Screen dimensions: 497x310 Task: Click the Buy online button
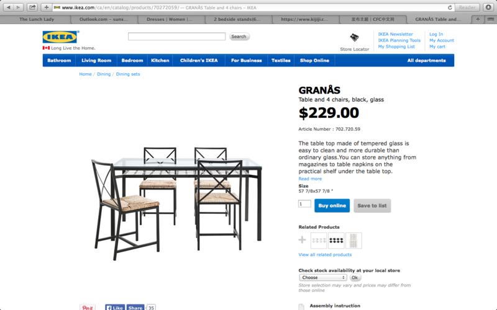click(332, 206)
